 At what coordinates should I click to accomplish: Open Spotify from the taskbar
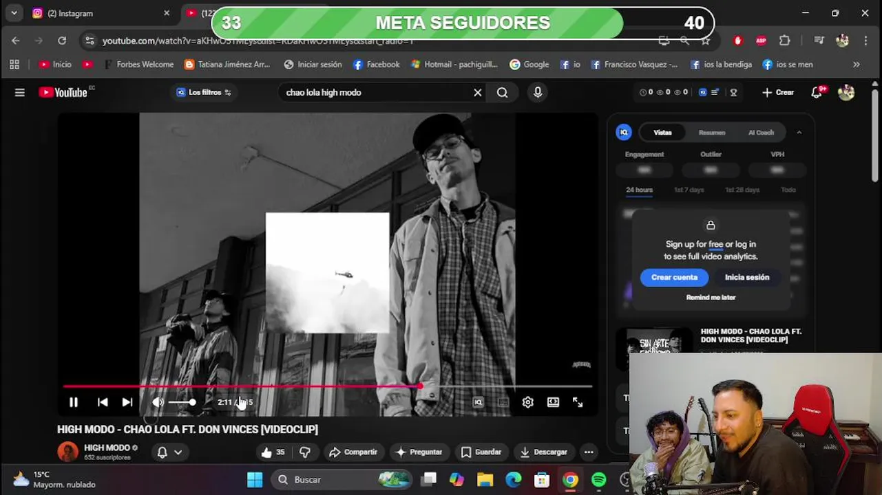pyautogui.click(x=599, y=479)
